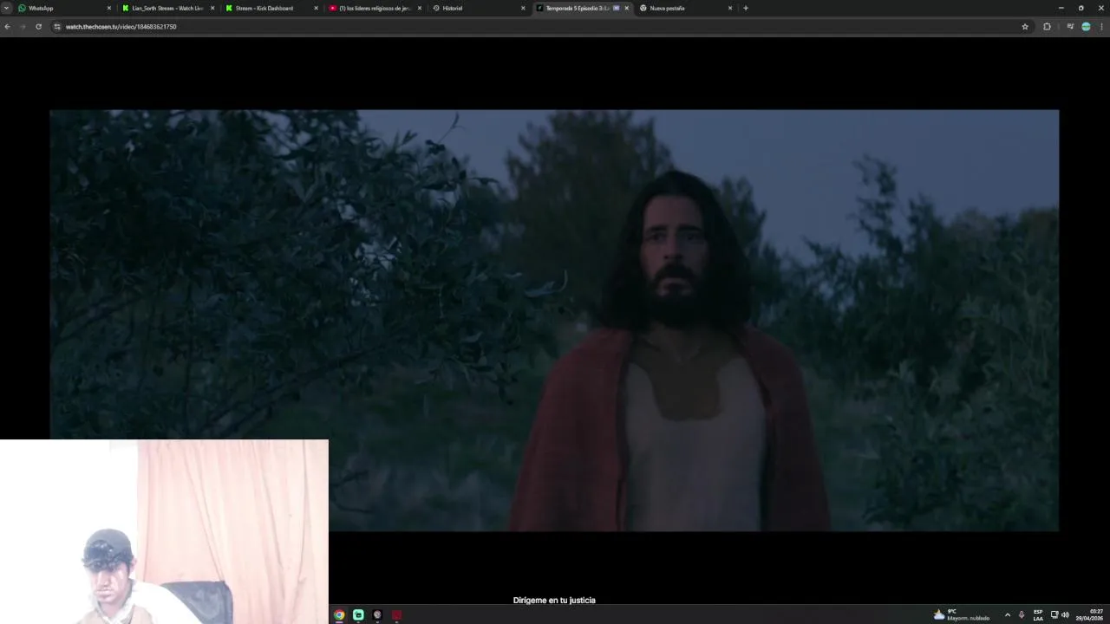Open the green app icon in taskbar

click(358, 614)
